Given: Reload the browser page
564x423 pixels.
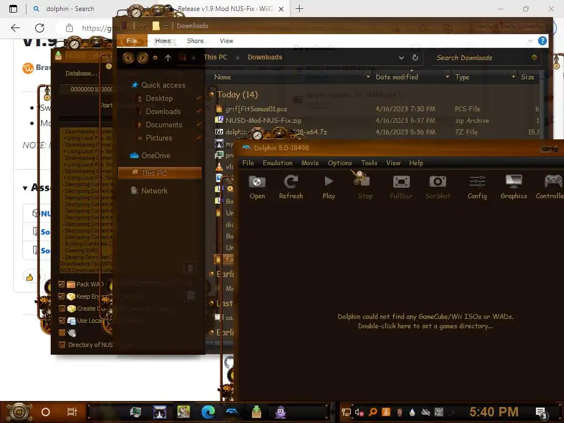Looking at the screenshot, I should [40, 28].
